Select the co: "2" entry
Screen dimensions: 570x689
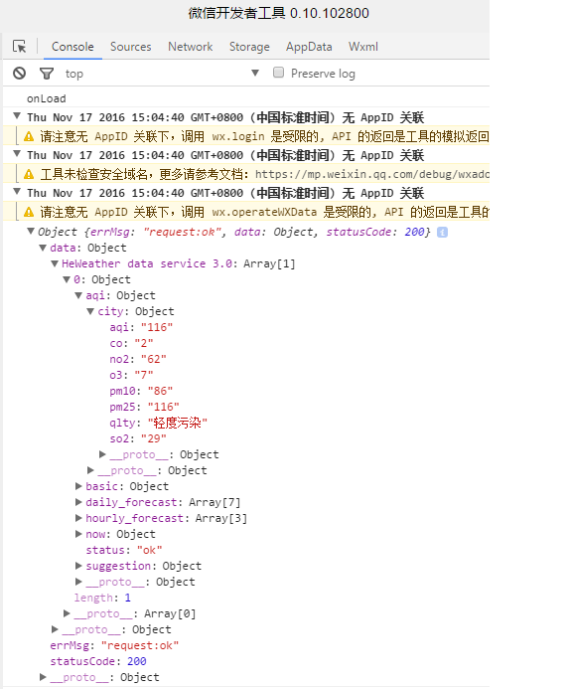131,343
